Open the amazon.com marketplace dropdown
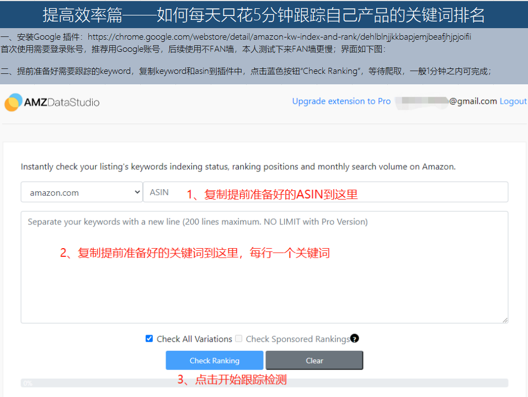 point(82,192)
